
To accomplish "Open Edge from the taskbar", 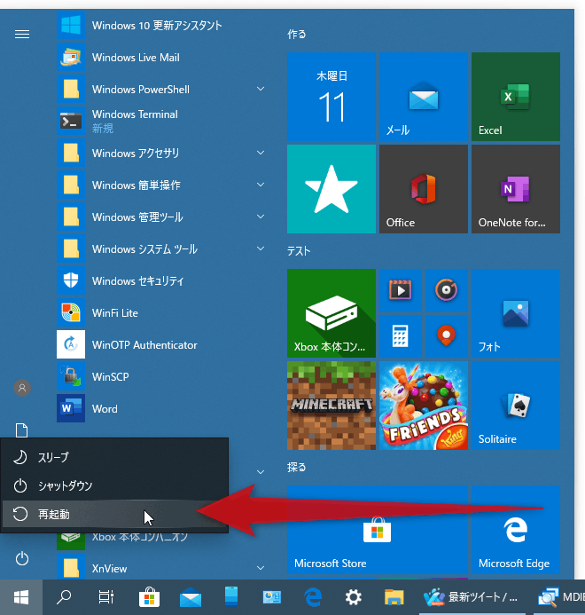I will click(x=313, y=597).
